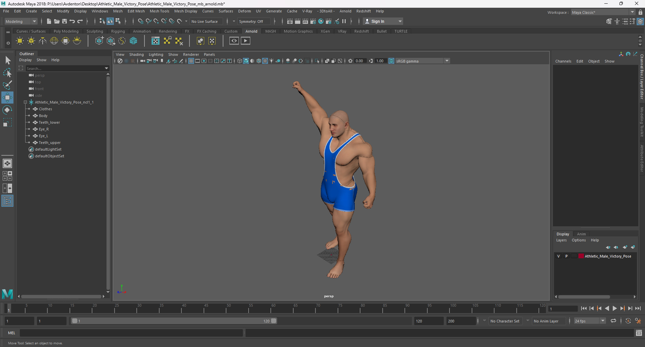
Task: Toggle P playback of Athletic_Male_Victory_Pose layer
Action: click(566, 256)
